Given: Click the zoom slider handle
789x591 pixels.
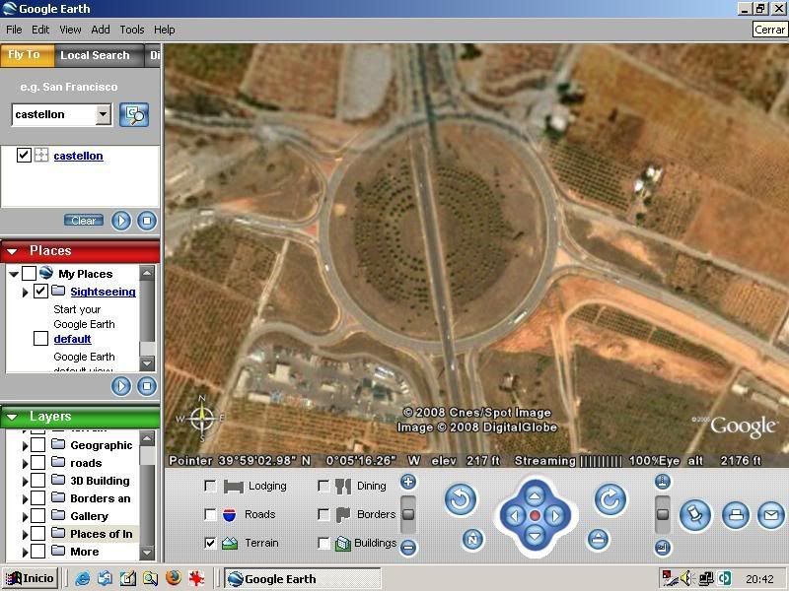Looking at the screenshot, I should pos(408,514).
